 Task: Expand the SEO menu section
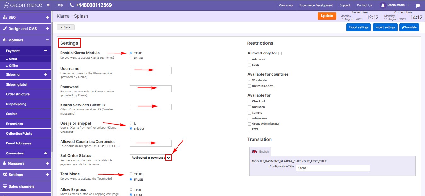[x=47, y=17]
